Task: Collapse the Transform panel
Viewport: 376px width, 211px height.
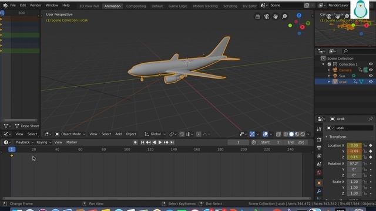Action: coord(327,137)
